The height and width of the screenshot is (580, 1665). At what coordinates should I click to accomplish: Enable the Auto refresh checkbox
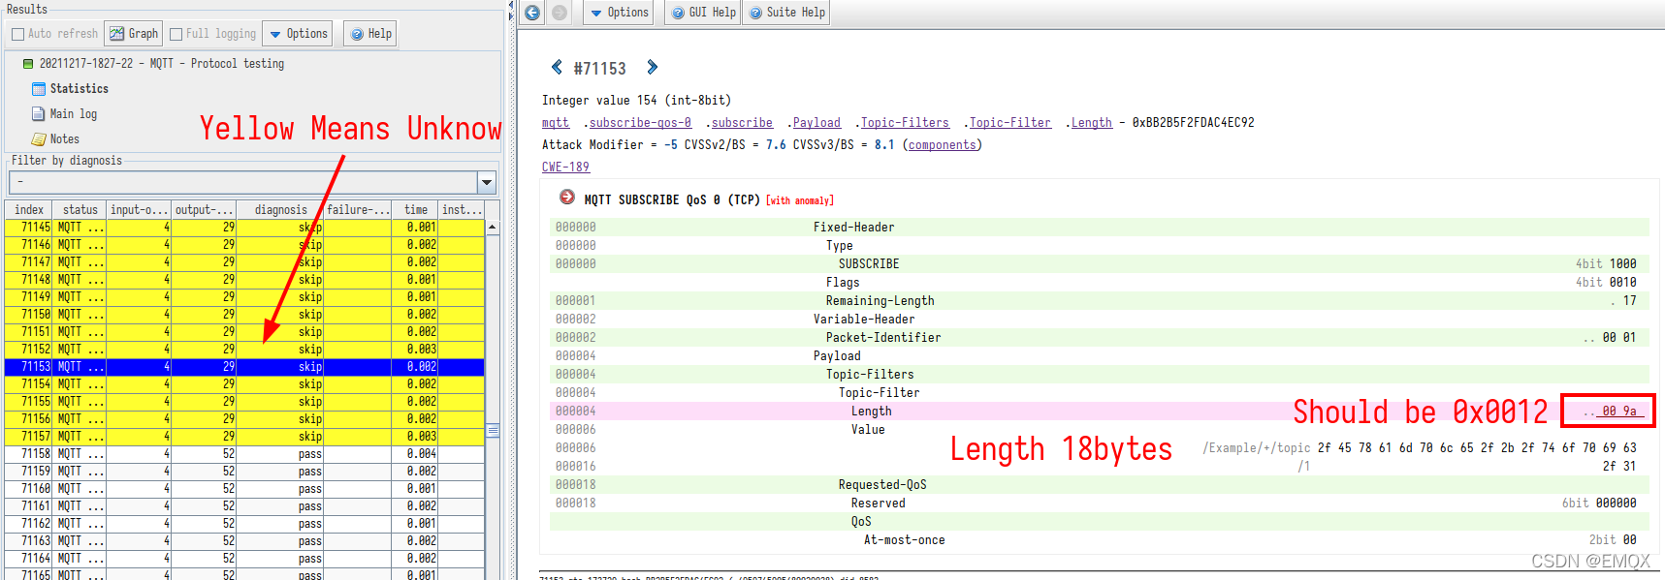[x=17, y=34]
